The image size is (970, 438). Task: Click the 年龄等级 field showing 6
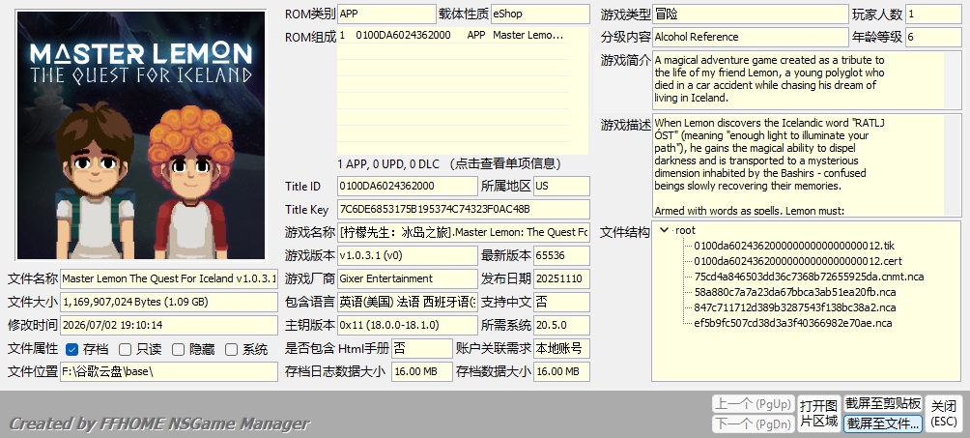(933, 37)
